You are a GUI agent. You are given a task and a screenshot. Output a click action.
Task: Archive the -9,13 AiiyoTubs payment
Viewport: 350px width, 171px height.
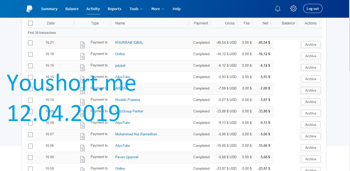[x=311, y=125]
